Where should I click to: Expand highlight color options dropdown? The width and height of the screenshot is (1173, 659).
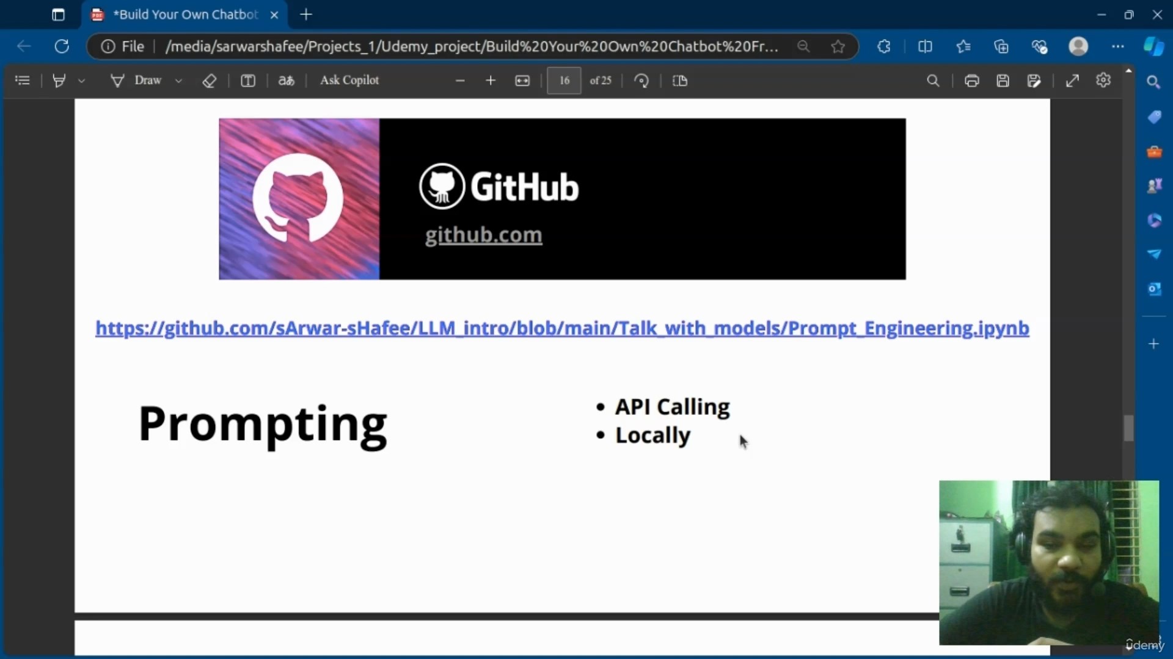[x=81, y=81]
